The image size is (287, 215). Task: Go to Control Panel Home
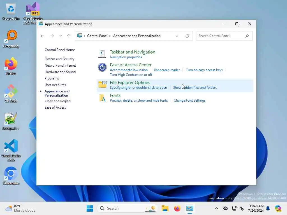60,50
